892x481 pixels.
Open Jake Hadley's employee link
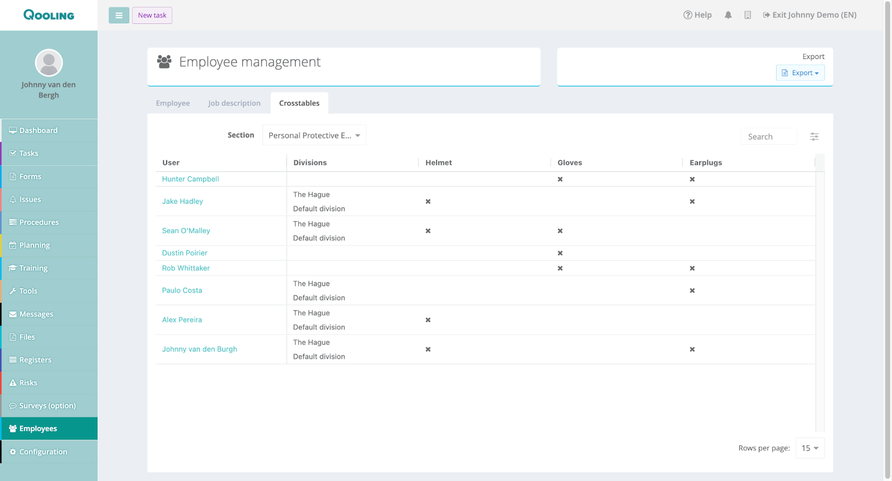[x=182, y=201]
